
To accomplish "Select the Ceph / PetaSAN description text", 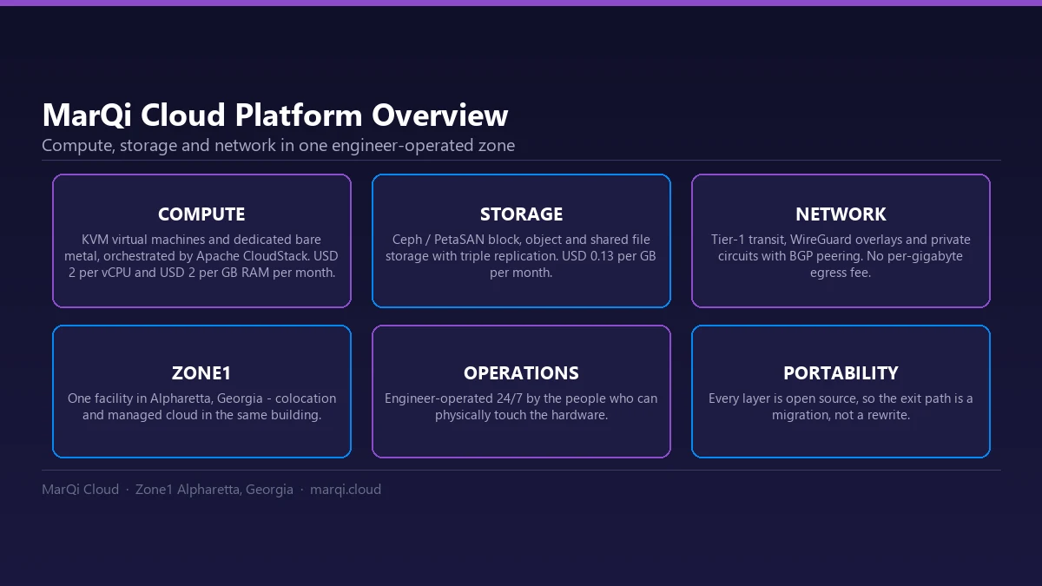I will pos(521,256).
